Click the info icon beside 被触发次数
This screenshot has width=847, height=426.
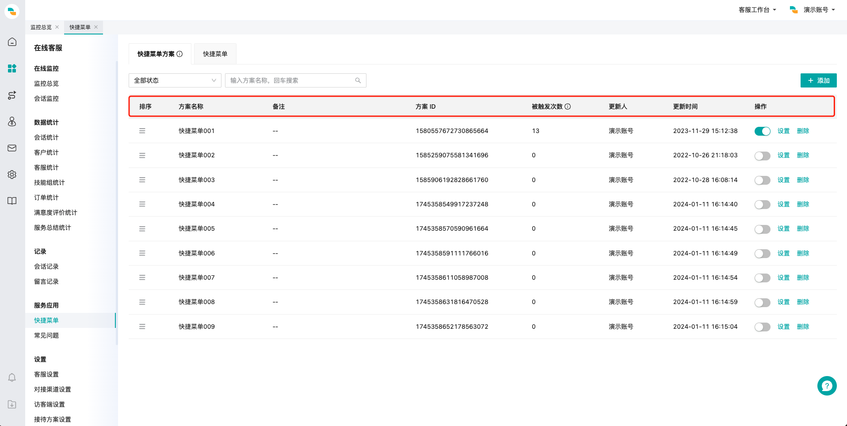point(568,106)
